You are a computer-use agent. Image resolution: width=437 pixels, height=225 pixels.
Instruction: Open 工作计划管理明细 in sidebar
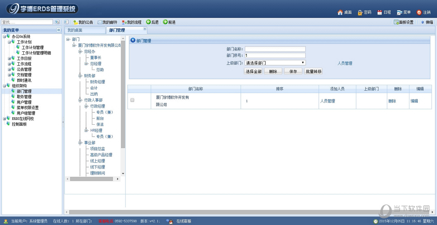(x=36, y=53)
